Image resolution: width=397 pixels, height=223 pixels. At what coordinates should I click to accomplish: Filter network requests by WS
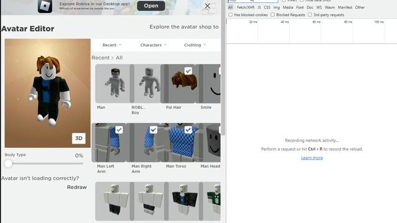click(319, 7)
